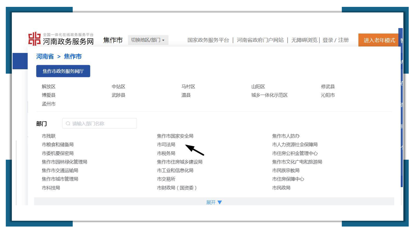The image size is (415, 233).
Task: Click 进入老年模式 button
Action: 379,40
